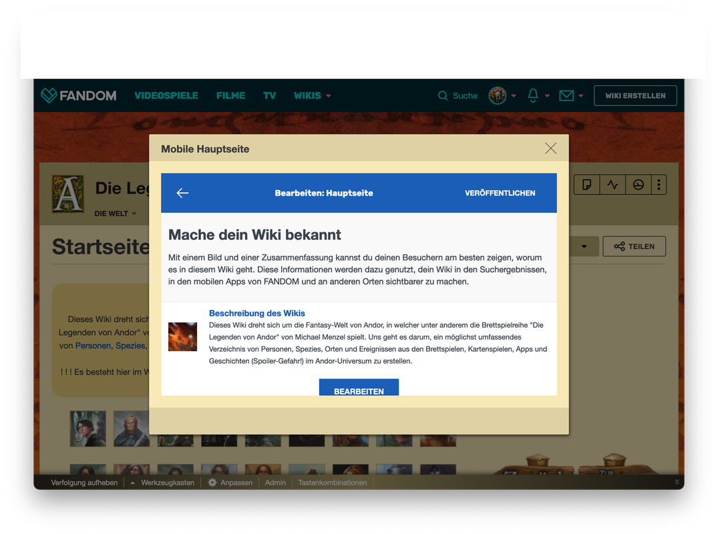
Task: Close the Mobile Hauptseite dialog
Action: (x=551, y=148)
